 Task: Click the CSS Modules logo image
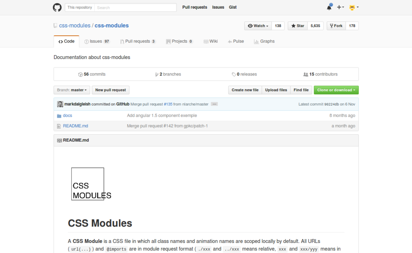coord(91,184)
